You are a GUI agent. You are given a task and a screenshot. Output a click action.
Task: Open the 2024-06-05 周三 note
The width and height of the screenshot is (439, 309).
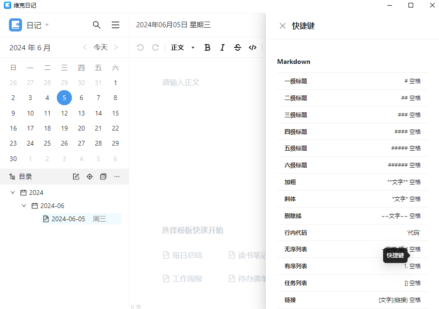coord(70,218)
